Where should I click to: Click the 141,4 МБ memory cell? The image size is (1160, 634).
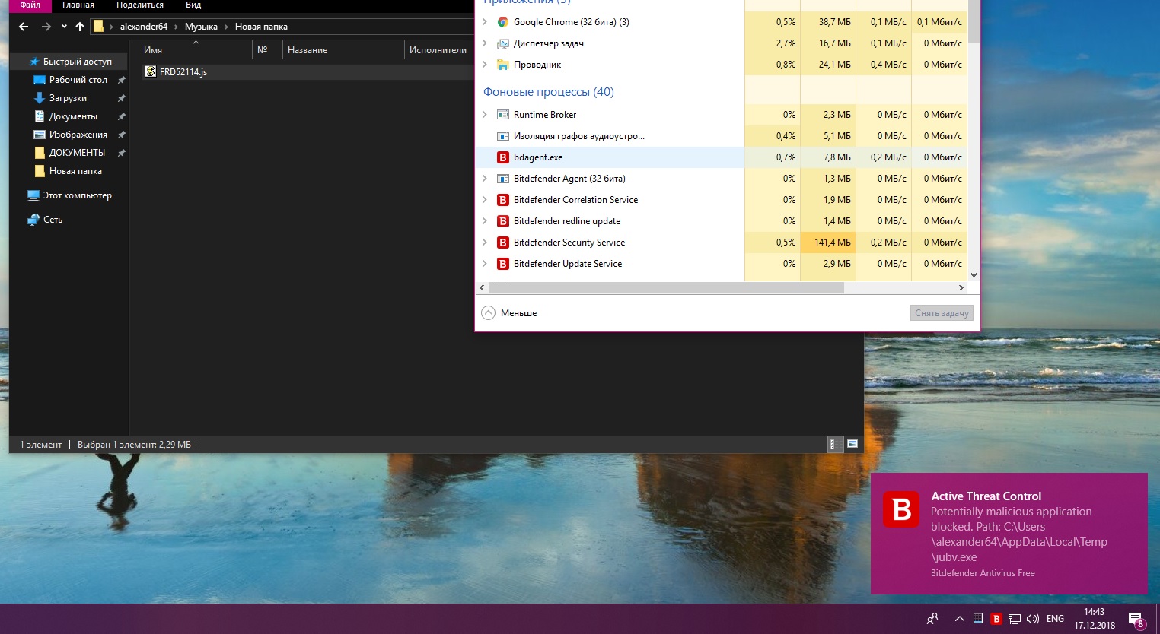(828, 243)
